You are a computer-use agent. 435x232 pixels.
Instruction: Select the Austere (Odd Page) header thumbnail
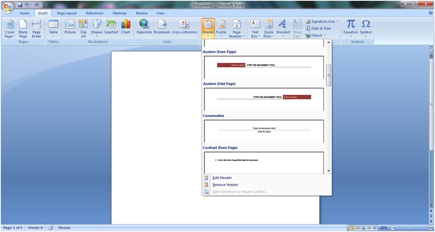pyautogui.click(x=264, y=99)
